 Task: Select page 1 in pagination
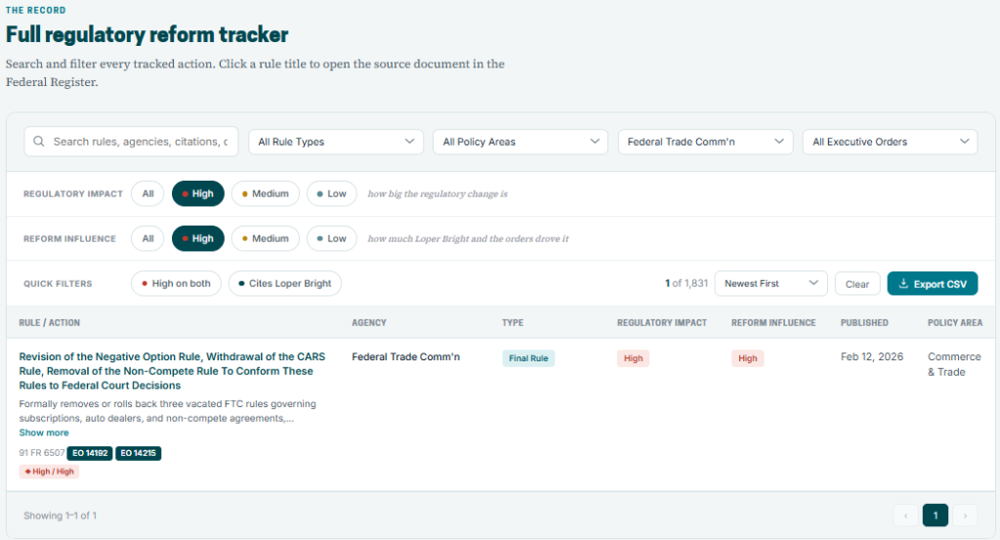pyautogui.click(x=935, y=516)
